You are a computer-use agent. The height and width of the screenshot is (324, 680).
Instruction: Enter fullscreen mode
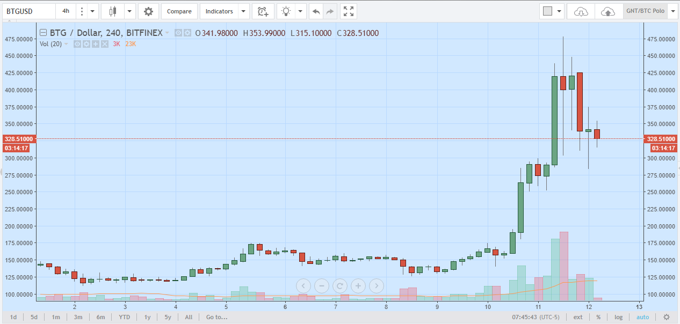click(x=348, y=11)
